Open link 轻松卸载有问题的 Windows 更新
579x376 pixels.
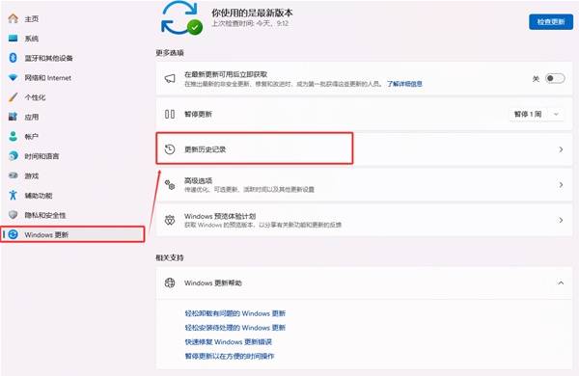tap(235, 313)
